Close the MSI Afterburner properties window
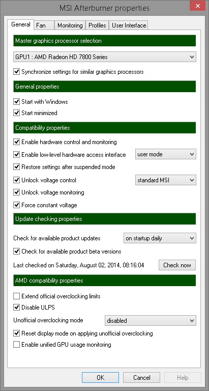209x391 pixels. point(197,6)
